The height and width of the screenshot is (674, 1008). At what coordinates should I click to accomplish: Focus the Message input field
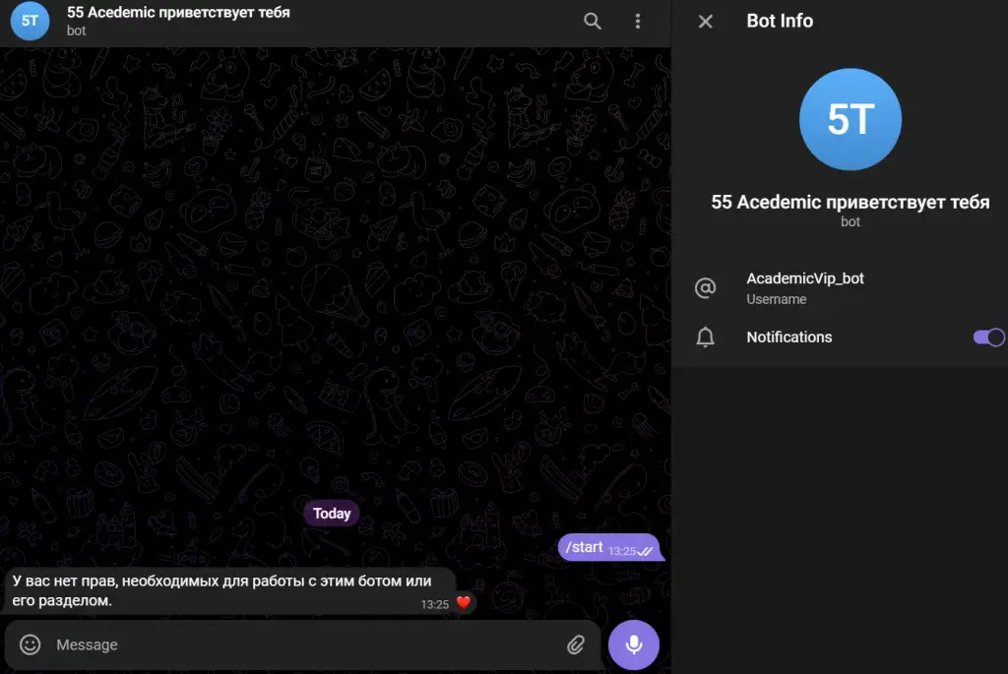point(302,644)
